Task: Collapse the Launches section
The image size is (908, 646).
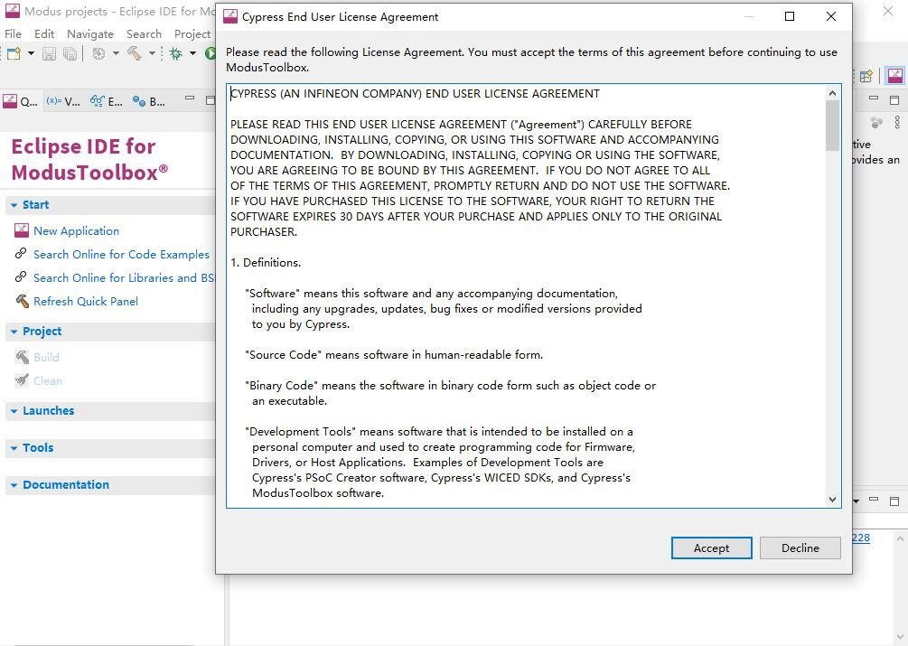Action: coord(14,411)
